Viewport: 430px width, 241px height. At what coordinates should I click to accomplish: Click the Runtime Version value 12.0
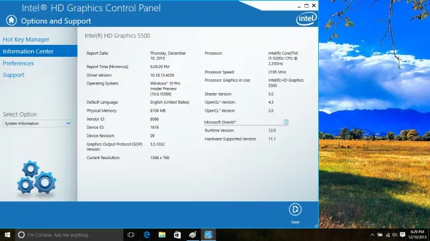pos(272,131)
